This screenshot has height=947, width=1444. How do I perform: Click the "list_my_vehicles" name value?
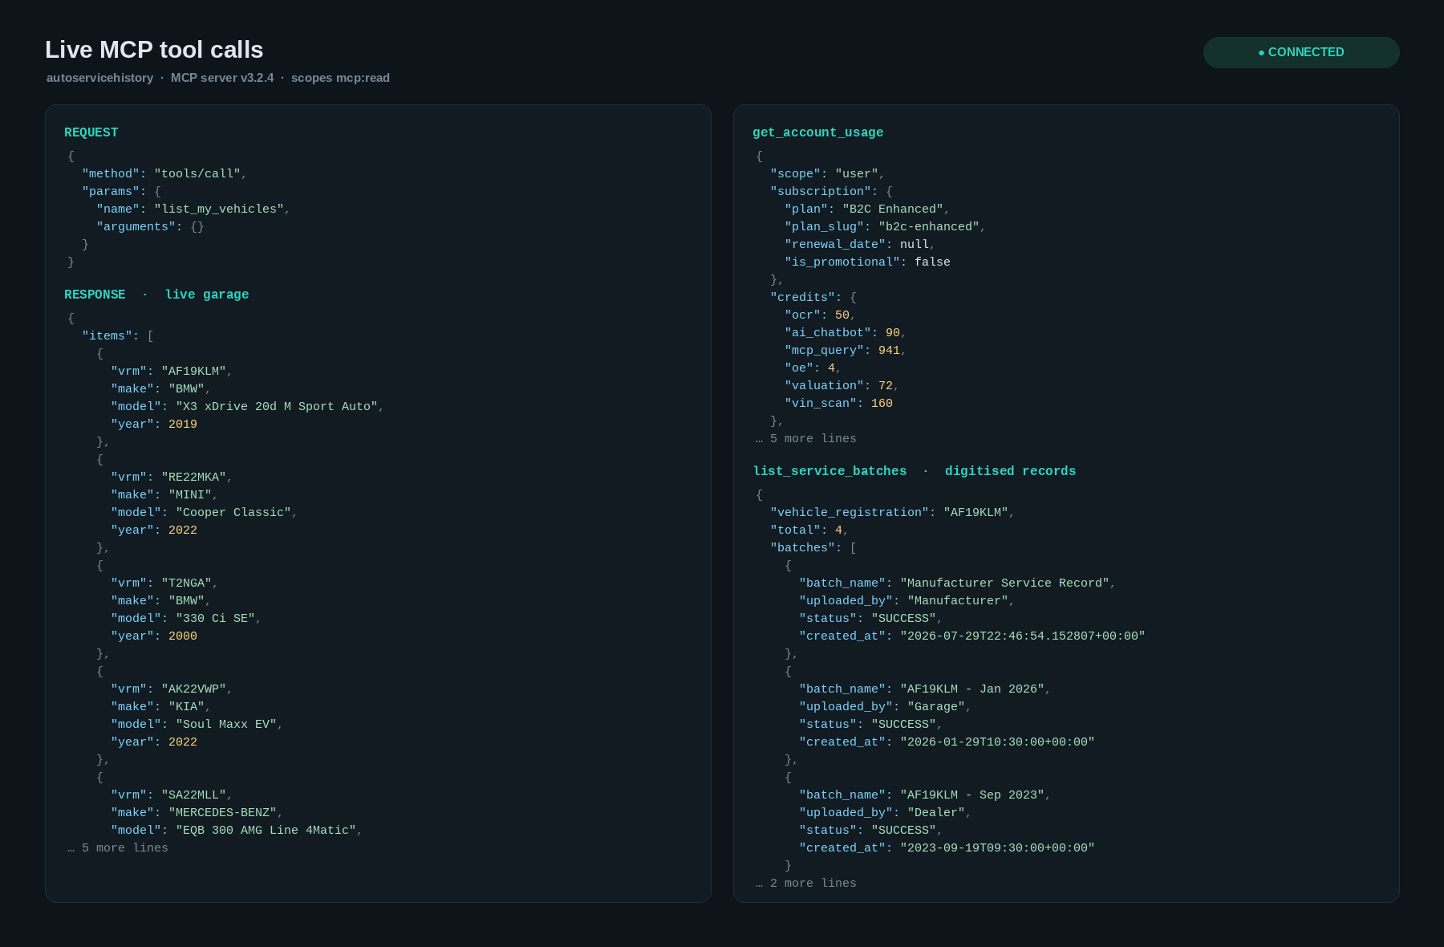[x=219, y=209]
